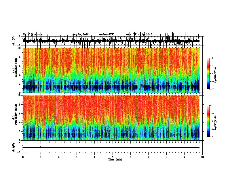
Task: Click the "-7" tick on ch.1 color bar
Action: [x=212, y=89]
